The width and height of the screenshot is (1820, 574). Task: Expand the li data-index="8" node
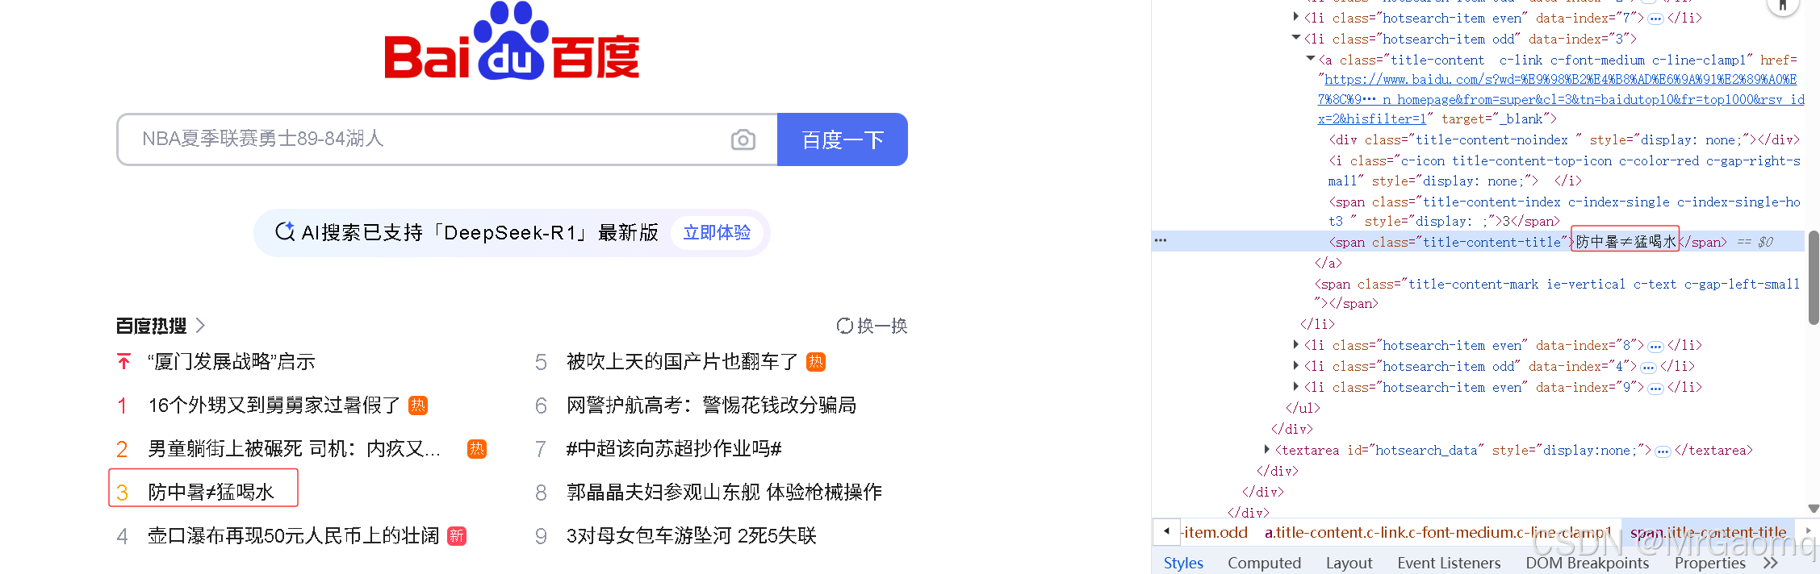[x=1296, y=344]
